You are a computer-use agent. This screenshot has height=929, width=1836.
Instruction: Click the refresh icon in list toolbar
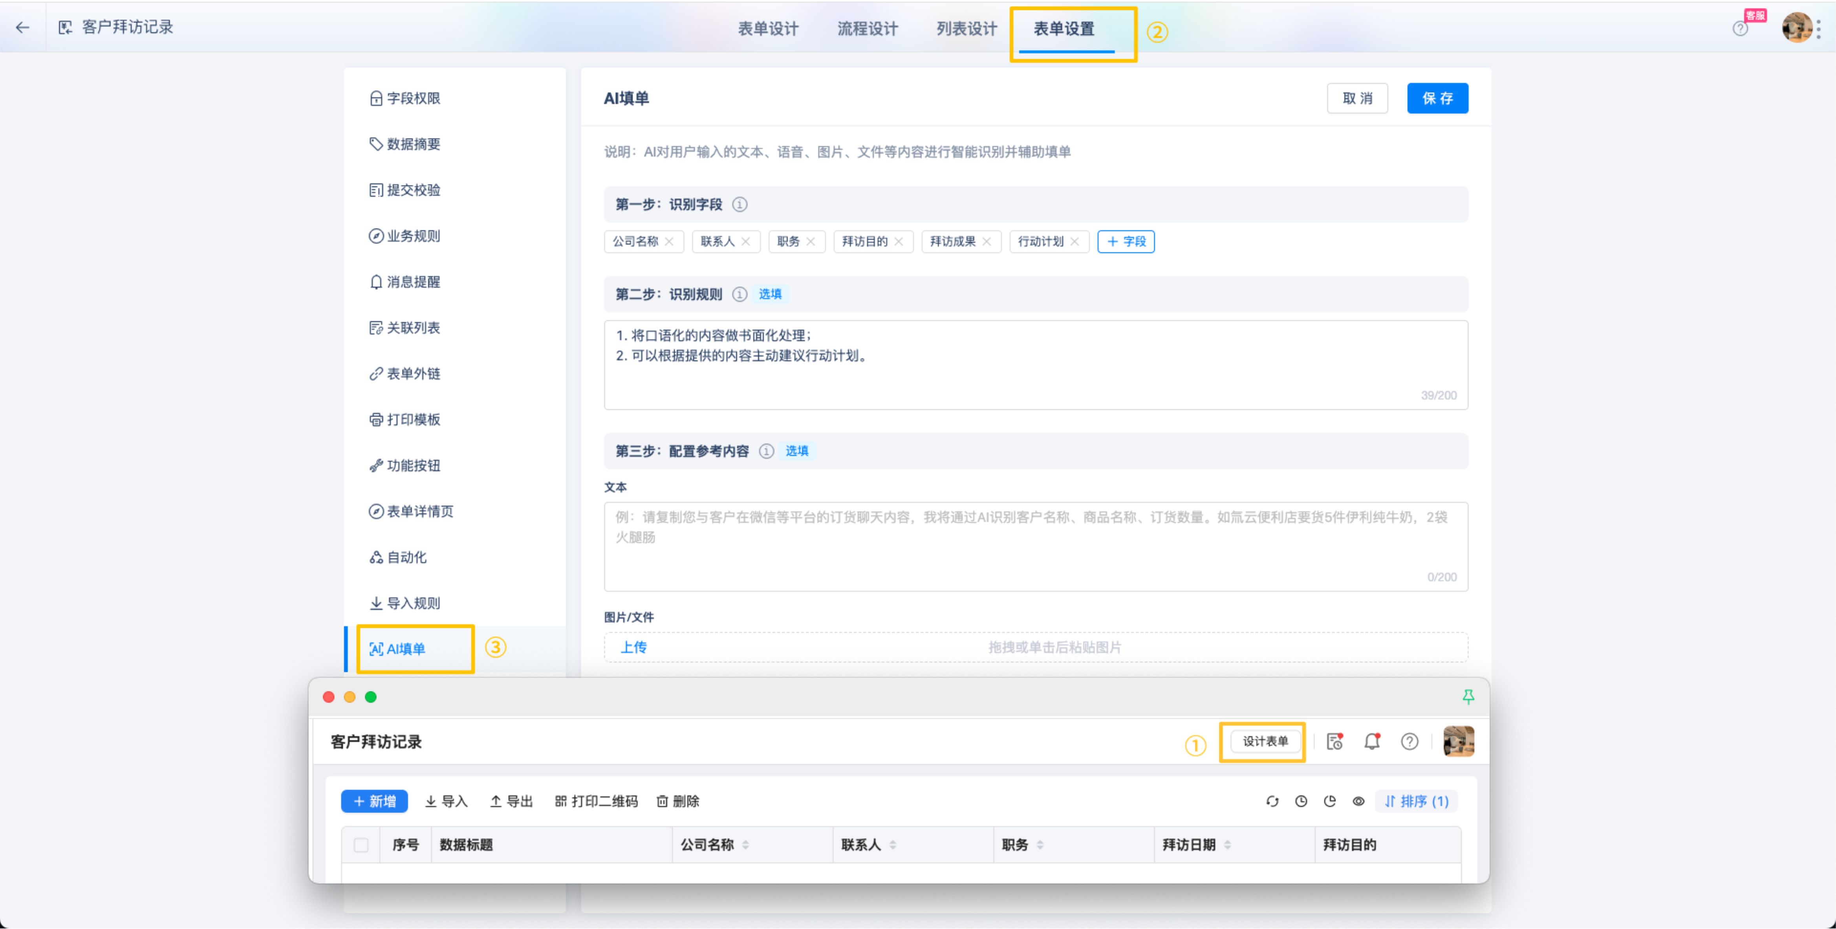1272,801
